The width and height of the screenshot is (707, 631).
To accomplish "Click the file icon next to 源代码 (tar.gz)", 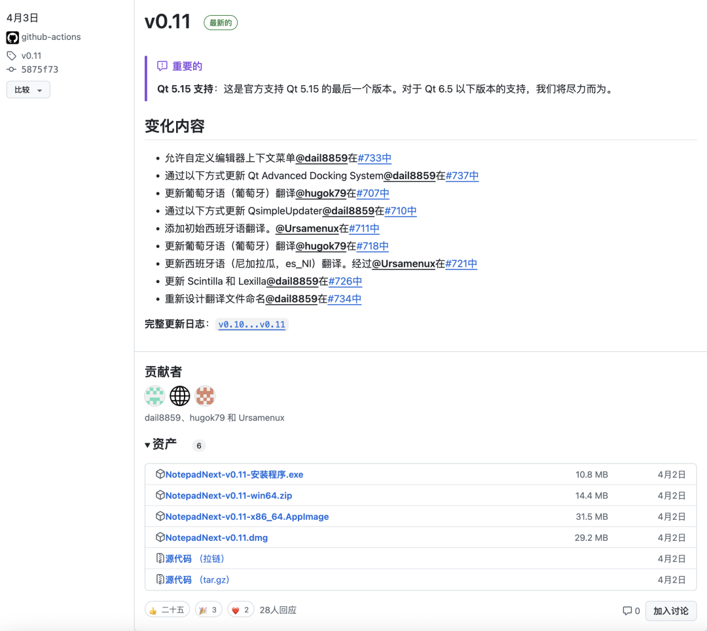I will pyautogui.click(x=160, y=579).
